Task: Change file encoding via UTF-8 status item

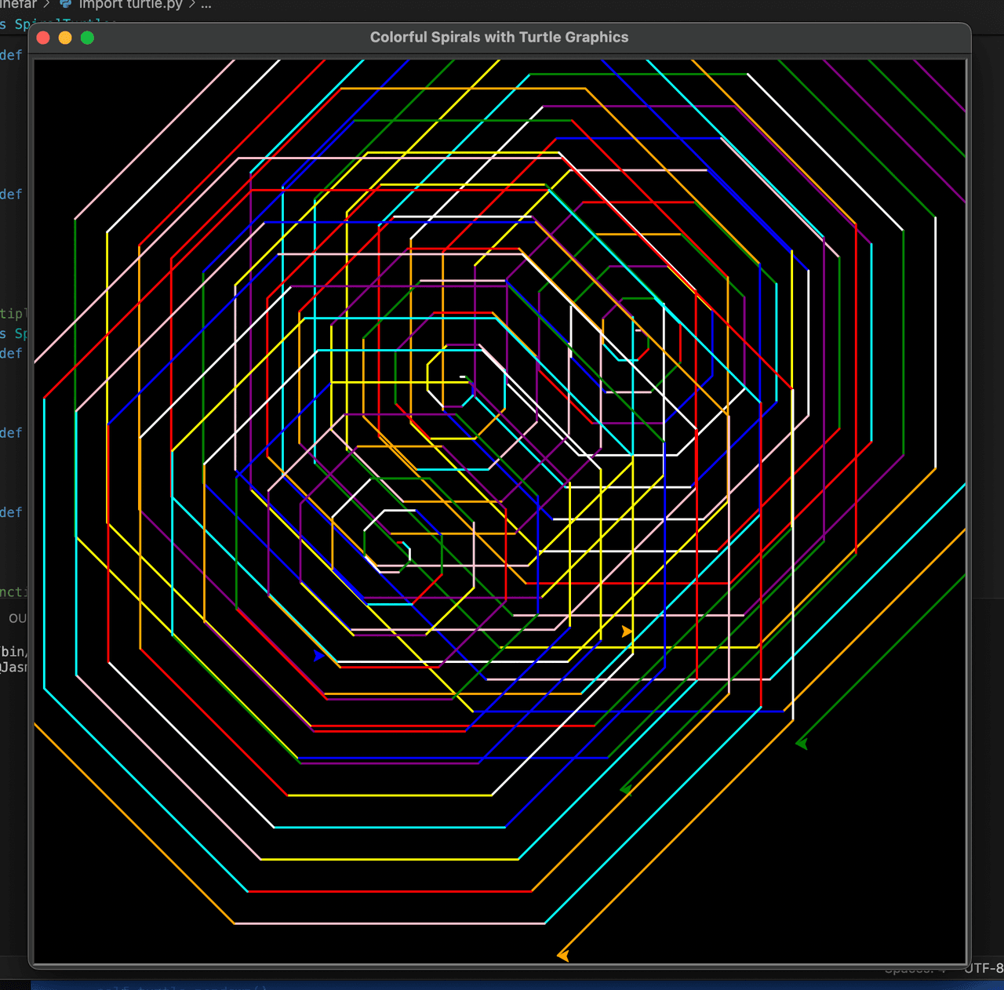Action: pyautogui.click(x=984, y=968)
